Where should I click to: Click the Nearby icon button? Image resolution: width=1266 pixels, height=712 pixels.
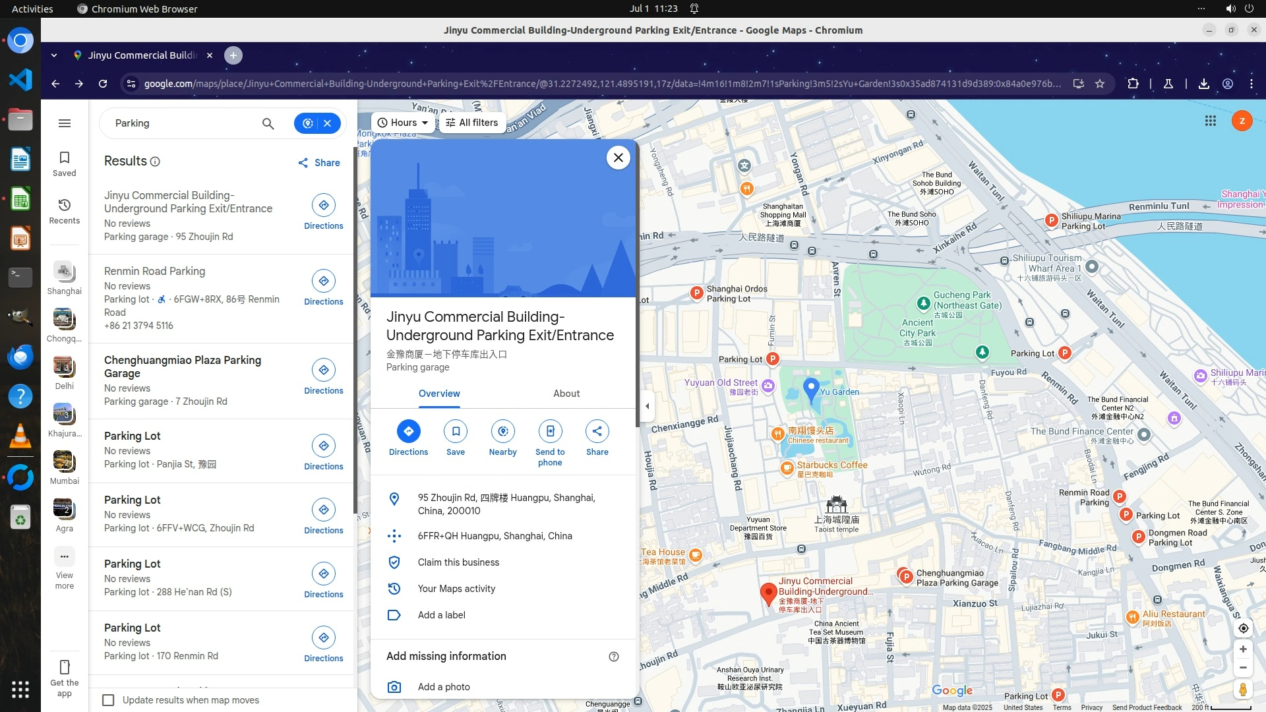pyautogui.click(x=502, y=432)
